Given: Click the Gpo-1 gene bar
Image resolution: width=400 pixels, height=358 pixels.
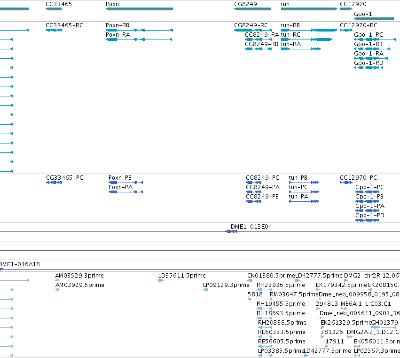Looking at the screenshot, I should pos(374,19).
